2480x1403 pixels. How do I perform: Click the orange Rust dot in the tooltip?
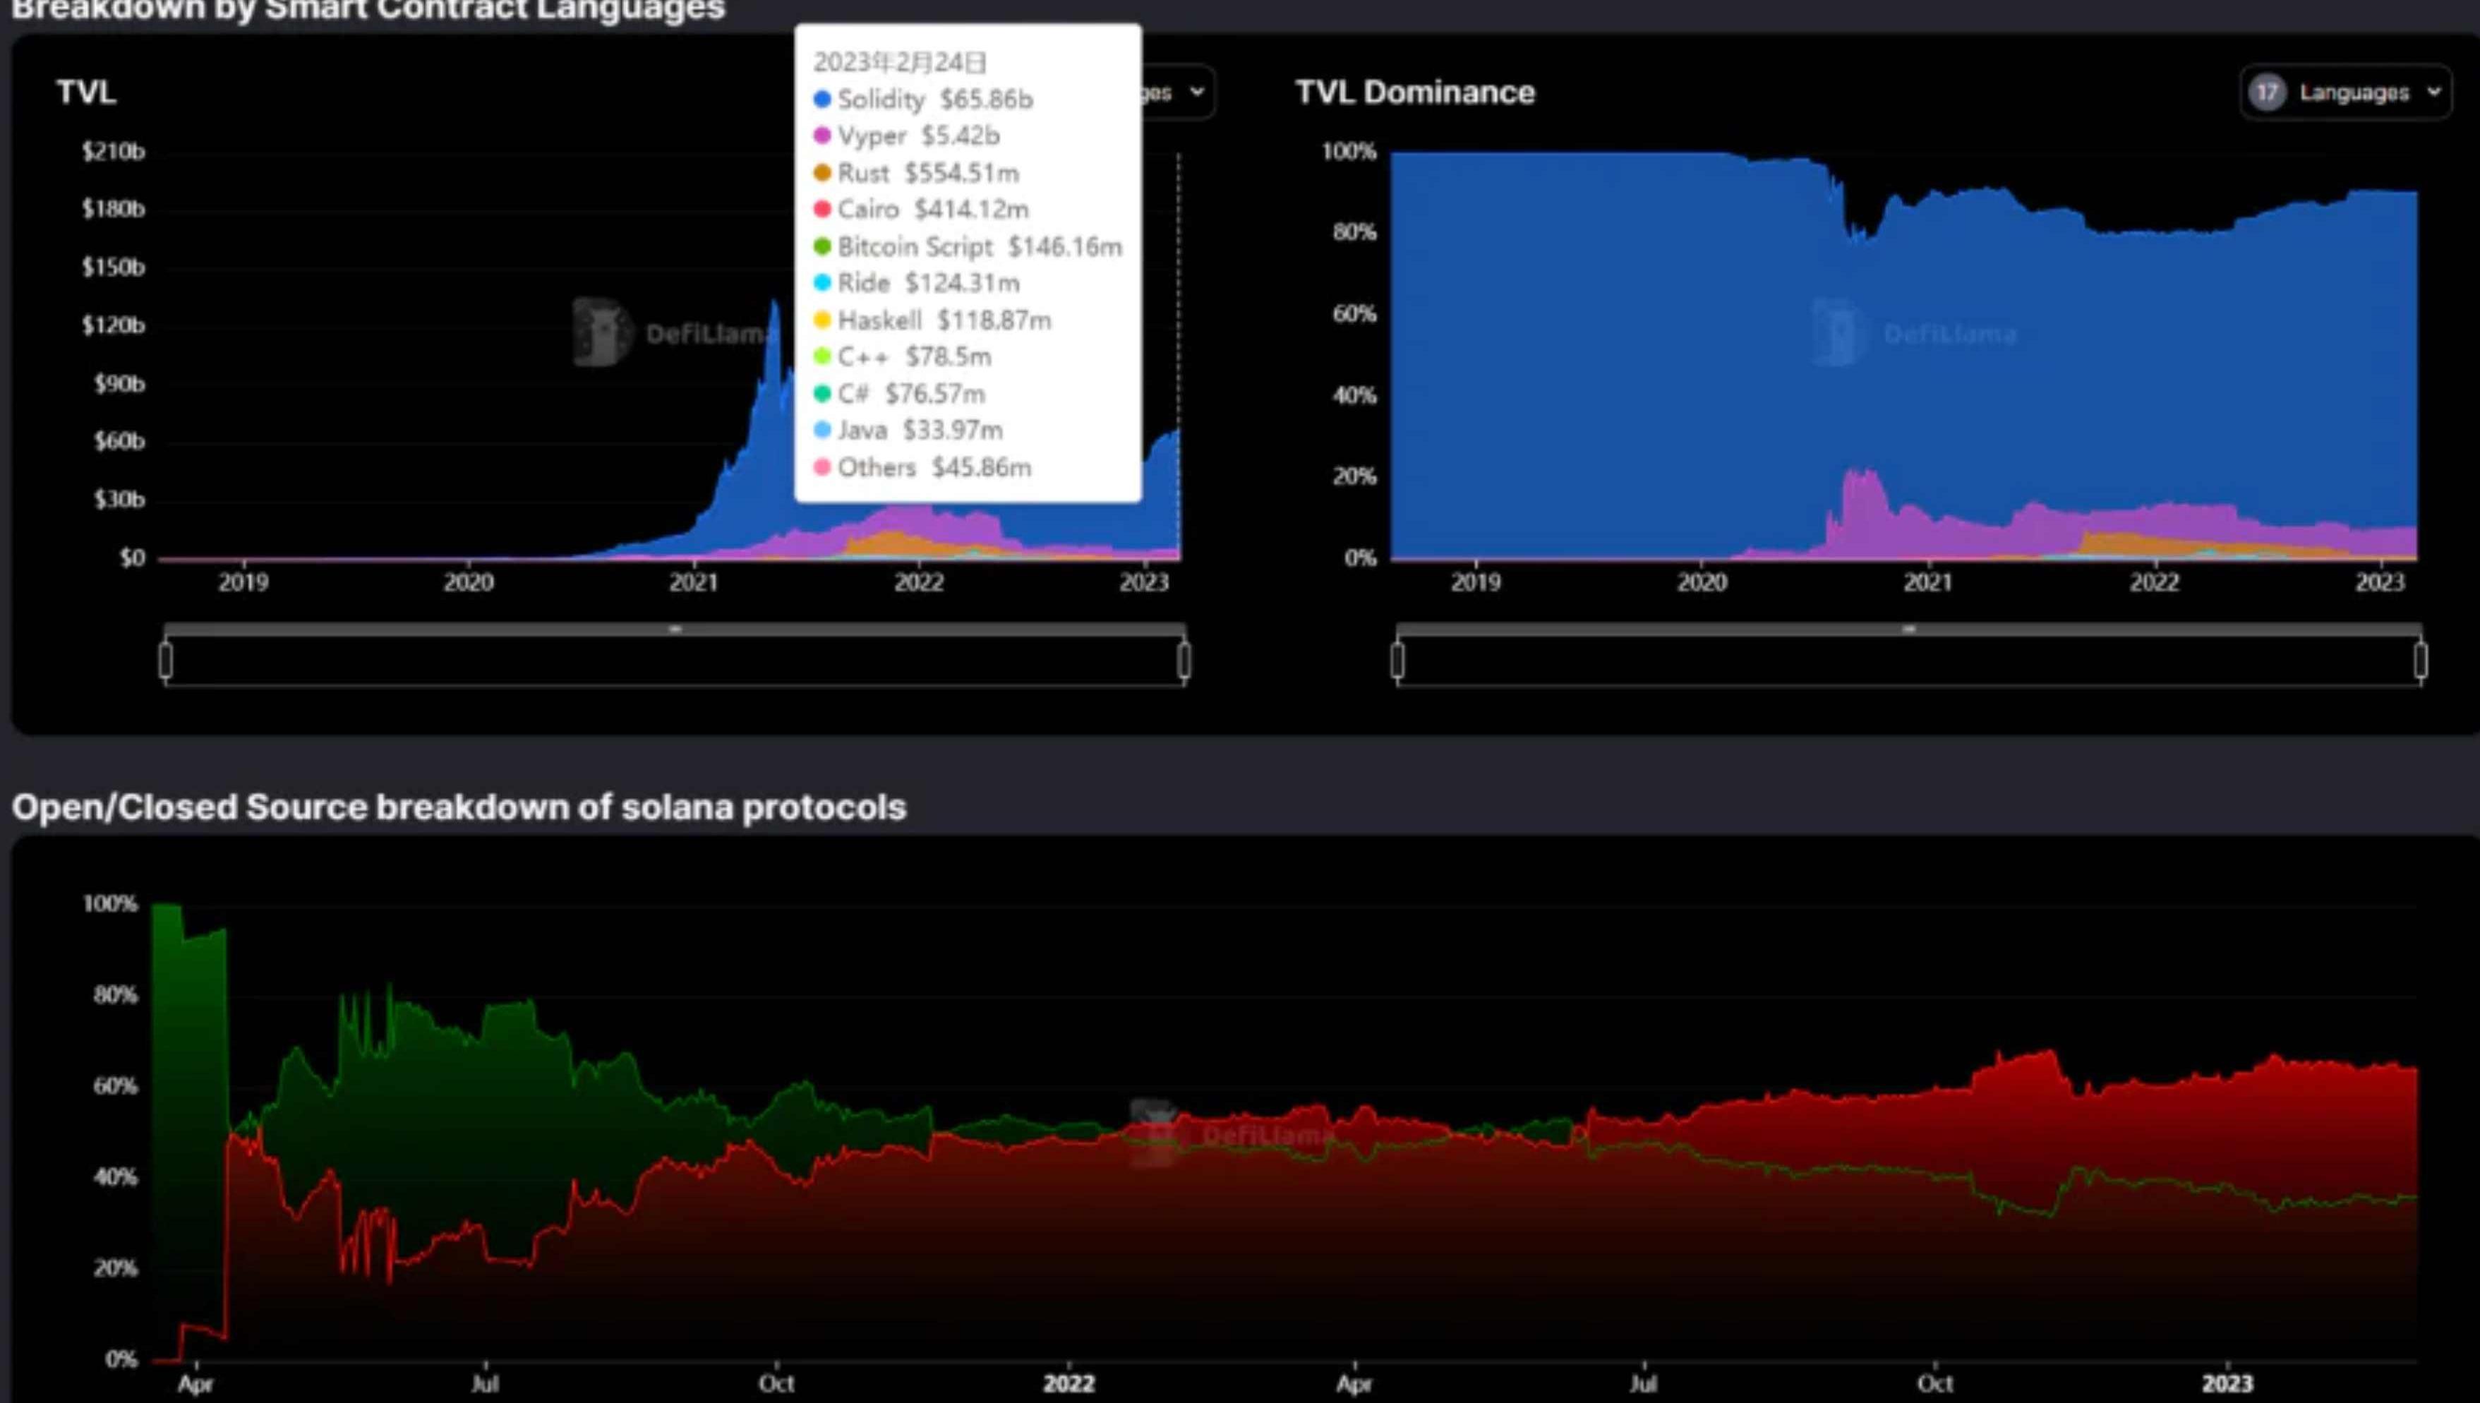(x=822, y=174)
